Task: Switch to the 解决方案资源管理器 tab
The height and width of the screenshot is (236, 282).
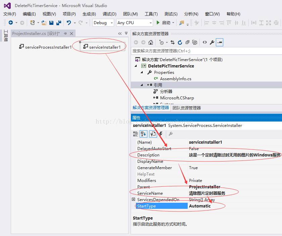Action: [x=151, y=107]
